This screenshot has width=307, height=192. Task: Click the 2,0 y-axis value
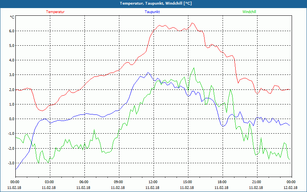[x=12, y=90]
